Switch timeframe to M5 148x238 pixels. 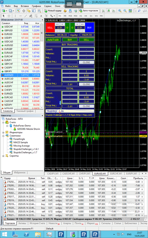(x=65, y=16)
